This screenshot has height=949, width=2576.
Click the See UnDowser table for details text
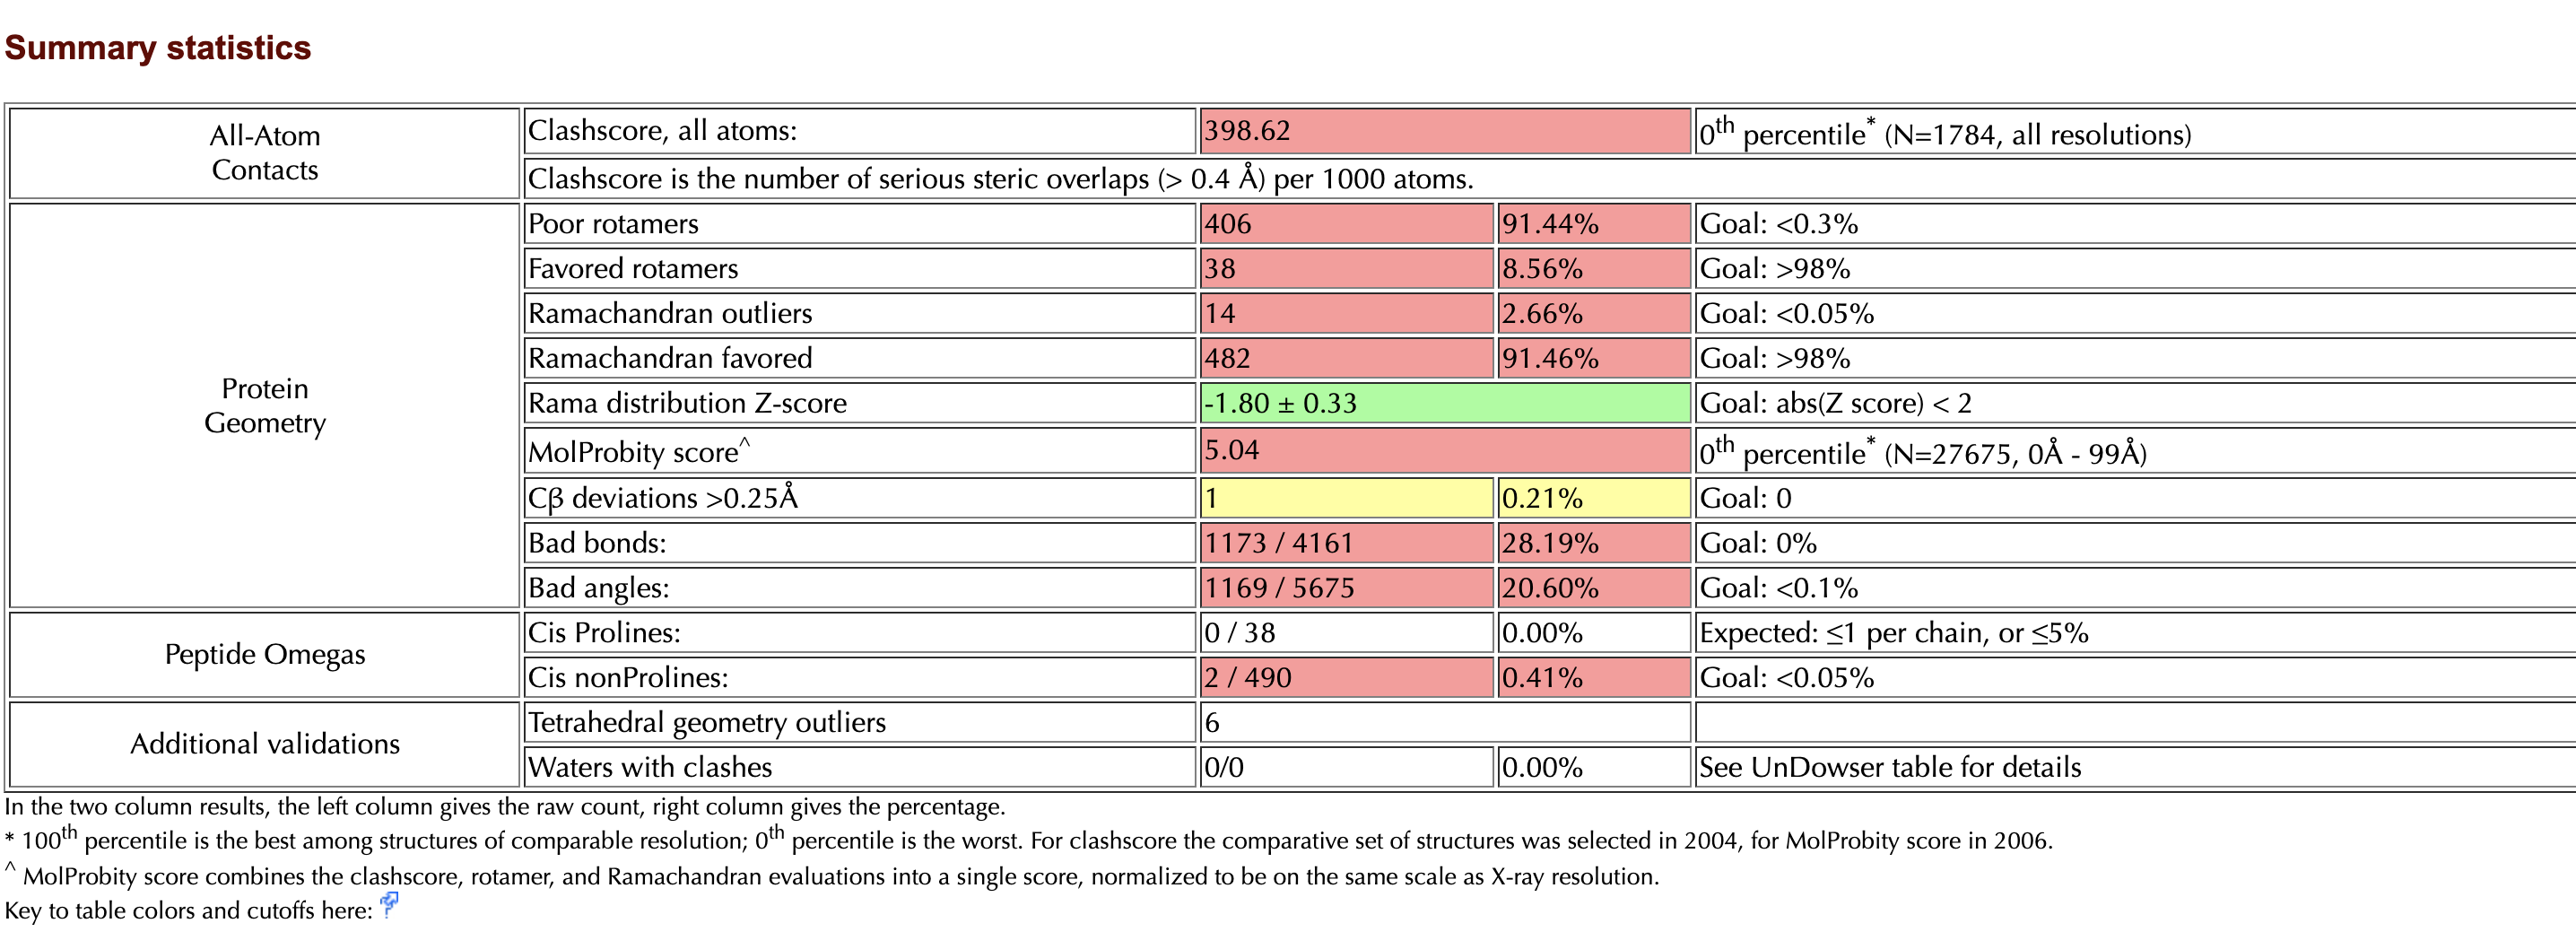click(1889, 767)
